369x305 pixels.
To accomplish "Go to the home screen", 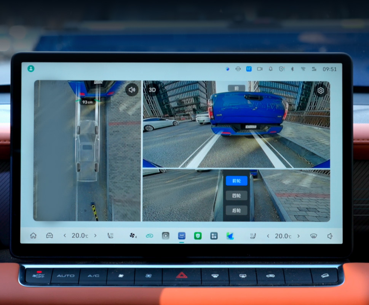I will 33,236.
